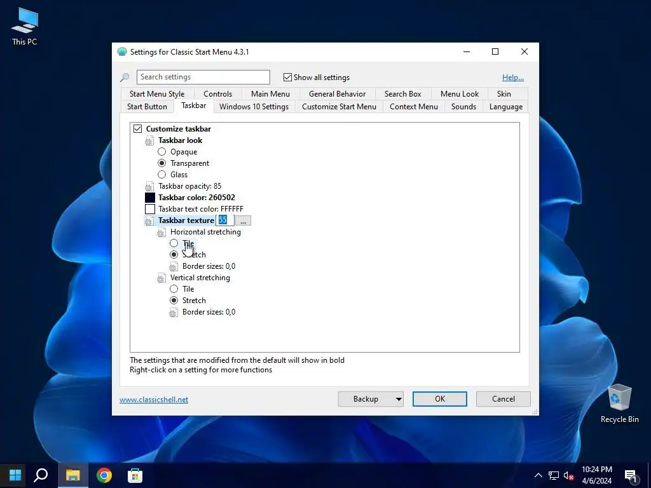Screen dimensions: 651x488
Task: Click the Backup button
Action: 366,399
